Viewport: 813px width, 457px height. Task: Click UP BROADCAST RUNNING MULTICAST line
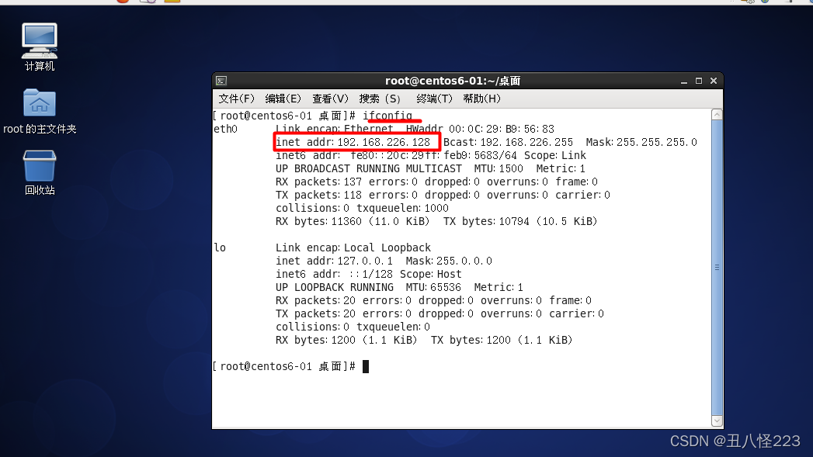point(430,168)
